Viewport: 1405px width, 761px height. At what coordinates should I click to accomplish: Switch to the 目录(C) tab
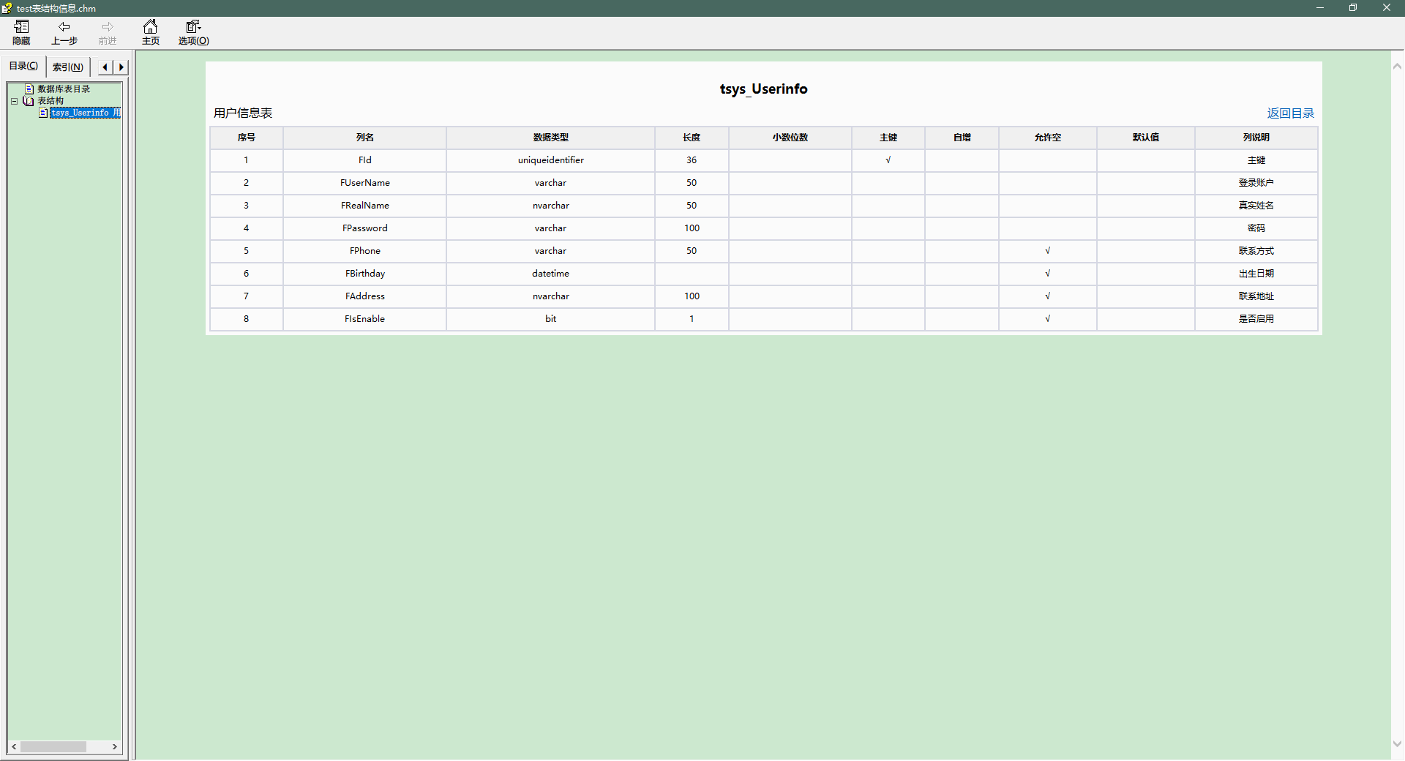coord(23,66)
